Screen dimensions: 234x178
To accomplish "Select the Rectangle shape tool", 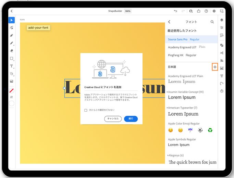I will [12, 58].
